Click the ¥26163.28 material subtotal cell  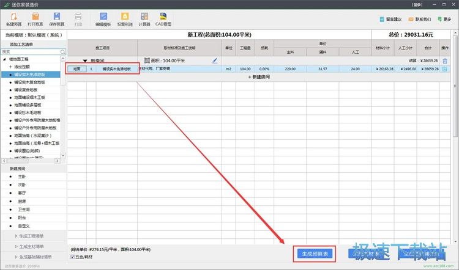383,69
